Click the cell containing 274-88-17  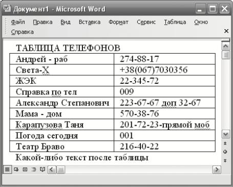click(164, 59)
